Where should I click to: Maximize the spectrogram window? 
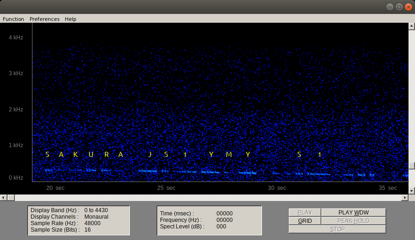coord(399,7)
